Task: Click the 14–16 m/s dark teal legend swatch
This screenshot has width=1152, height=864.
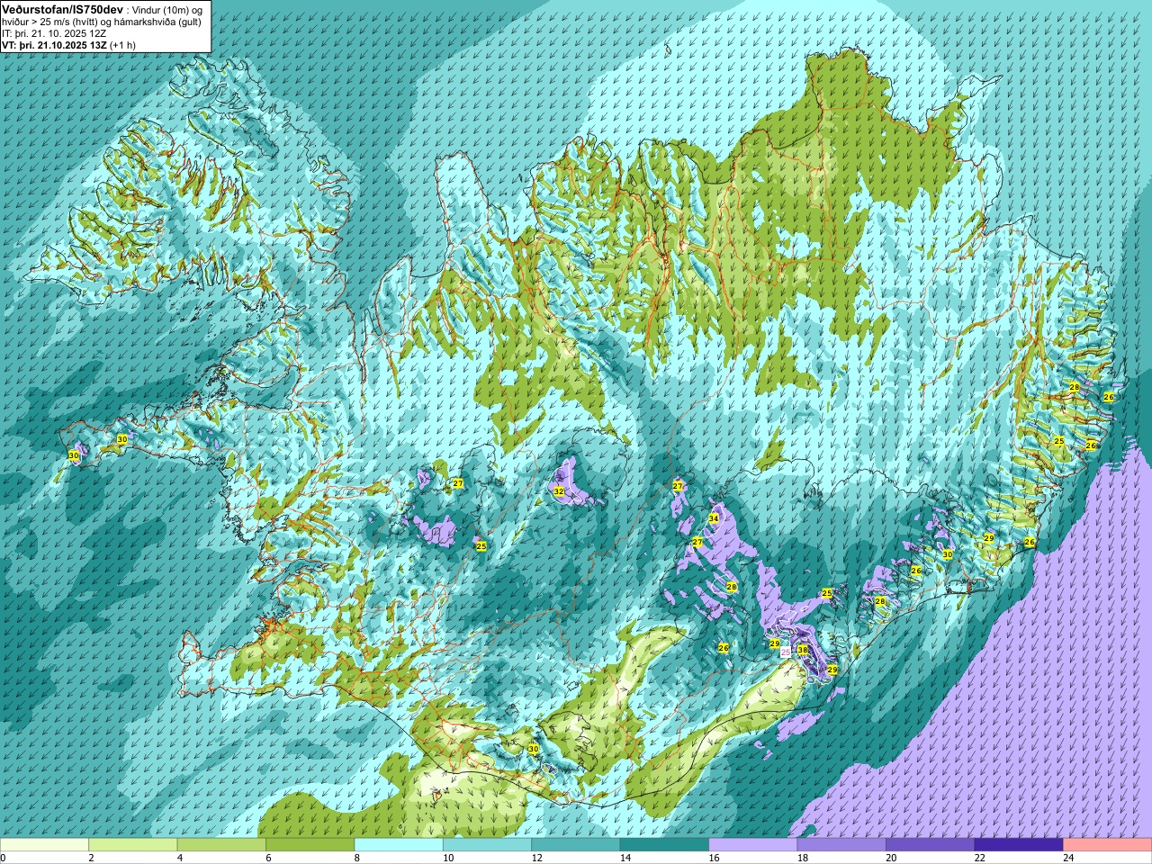Action: (x=664, y=845)
